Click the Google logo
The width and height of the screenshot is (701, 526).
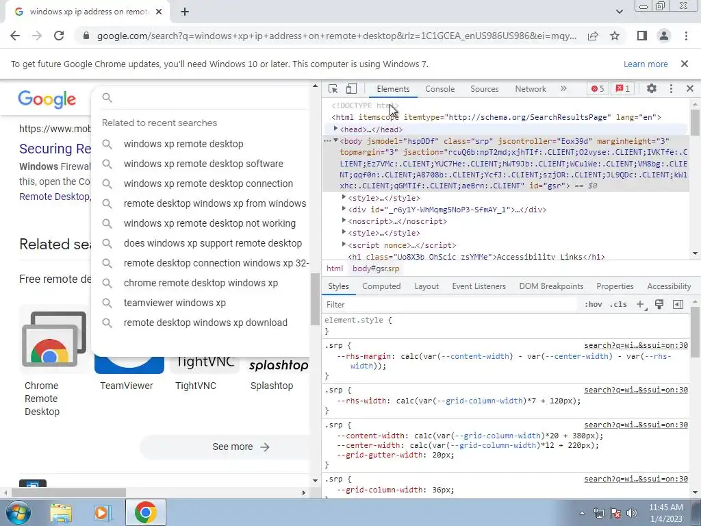(47, 99)
